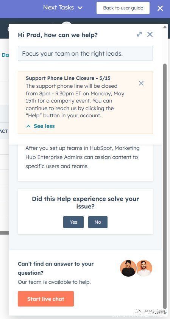This screenshot has width=170, height=319.
Task: Click the woman support agent avatar
Action: pyautogui.click(x=128, y=268)
